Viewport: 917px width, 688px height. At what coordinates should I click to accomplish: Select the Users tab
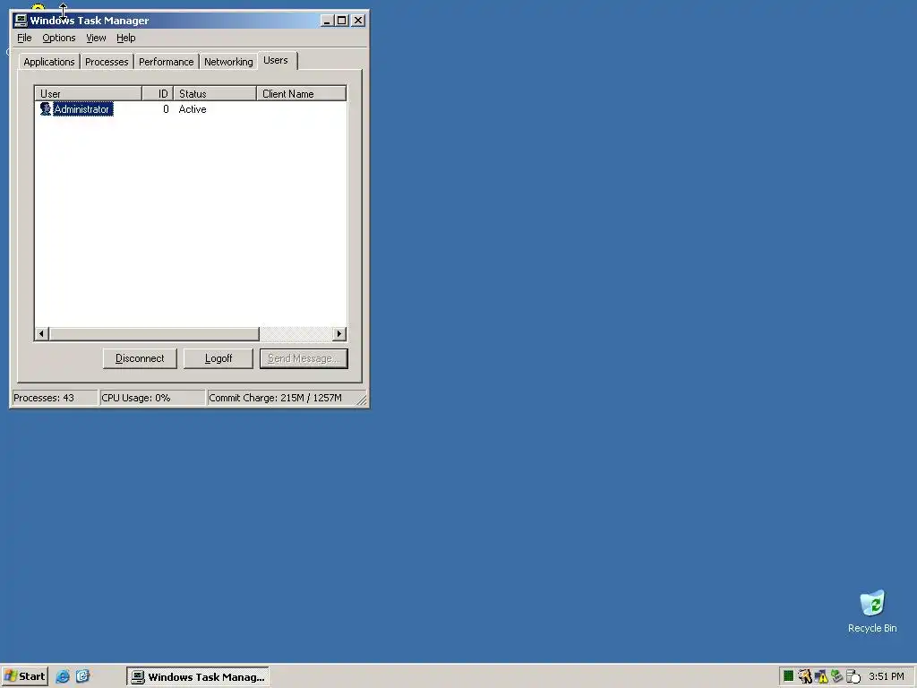(x=276, y=60)
